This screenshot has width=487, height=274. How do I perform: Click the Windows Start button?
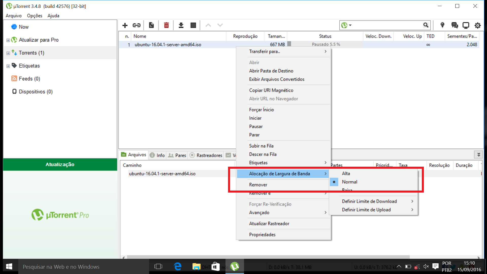click(9, 266)
